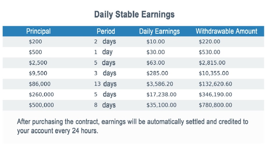Image resolution: width=265 pixels, height=145 pixels.
Task: Select the $500,000 principal cell
Action: pos(41,105)
